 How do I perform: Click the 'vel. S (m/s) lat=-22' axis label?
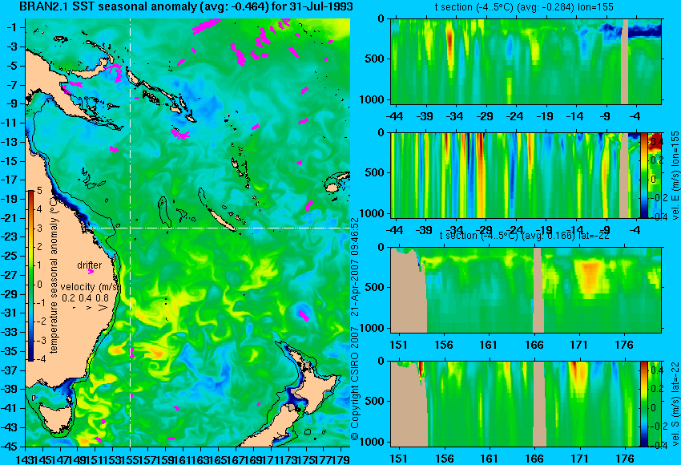675,404
